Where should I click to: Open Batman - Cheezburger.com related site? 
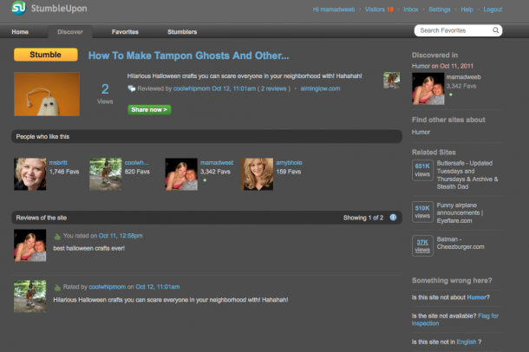(460, 243)
